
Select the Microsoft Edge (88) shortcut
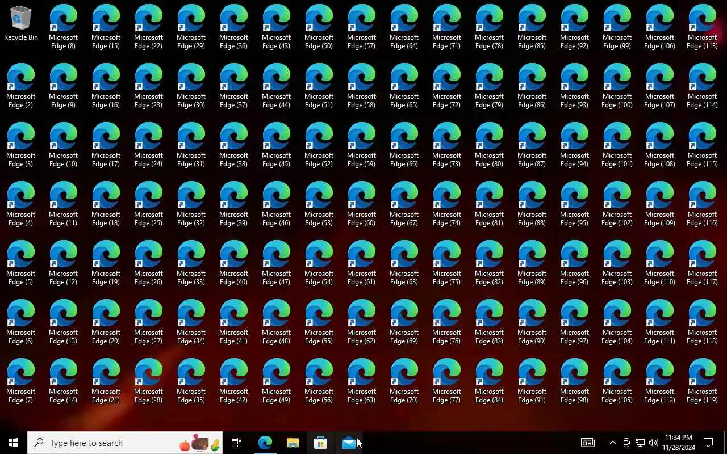(532, 204)
